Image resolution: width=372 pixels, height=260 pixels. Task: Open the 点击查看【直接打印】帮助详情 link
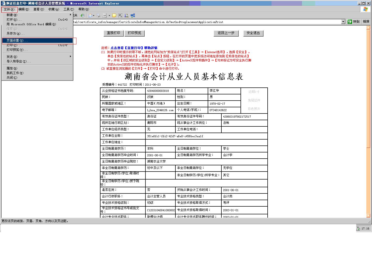coord(134,48)
